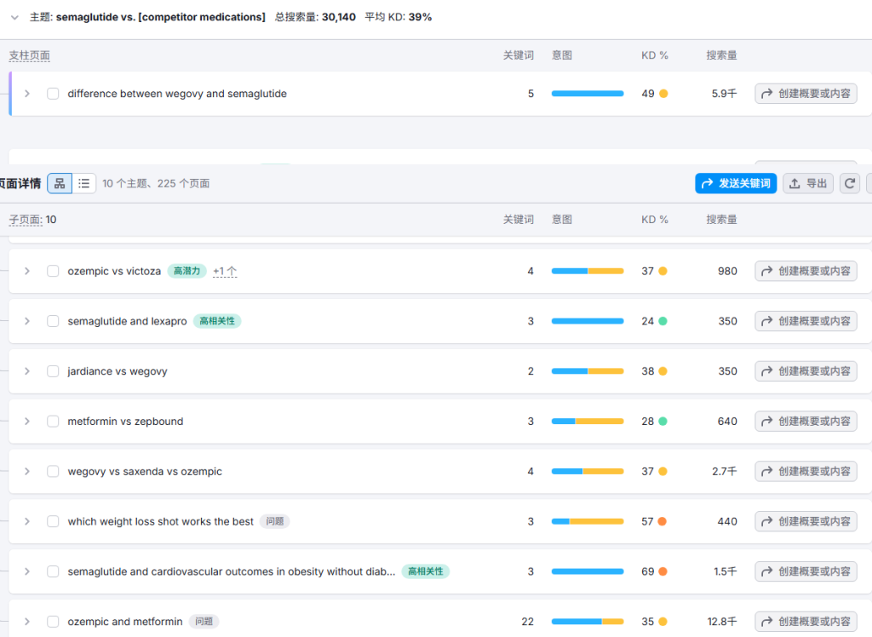The image size is (872, 637).
Task: Click the +1 个 tag link on ozempic vs victoza
Action: [225, 272]
